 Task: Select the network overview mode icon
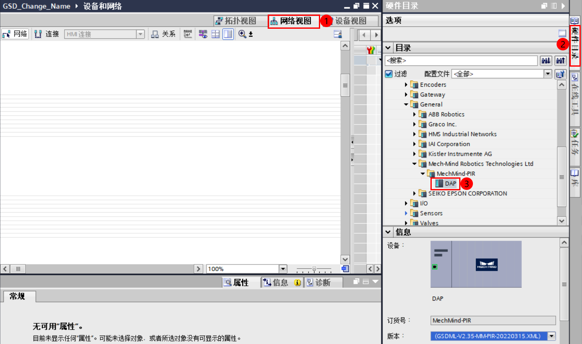pos(203,34)
